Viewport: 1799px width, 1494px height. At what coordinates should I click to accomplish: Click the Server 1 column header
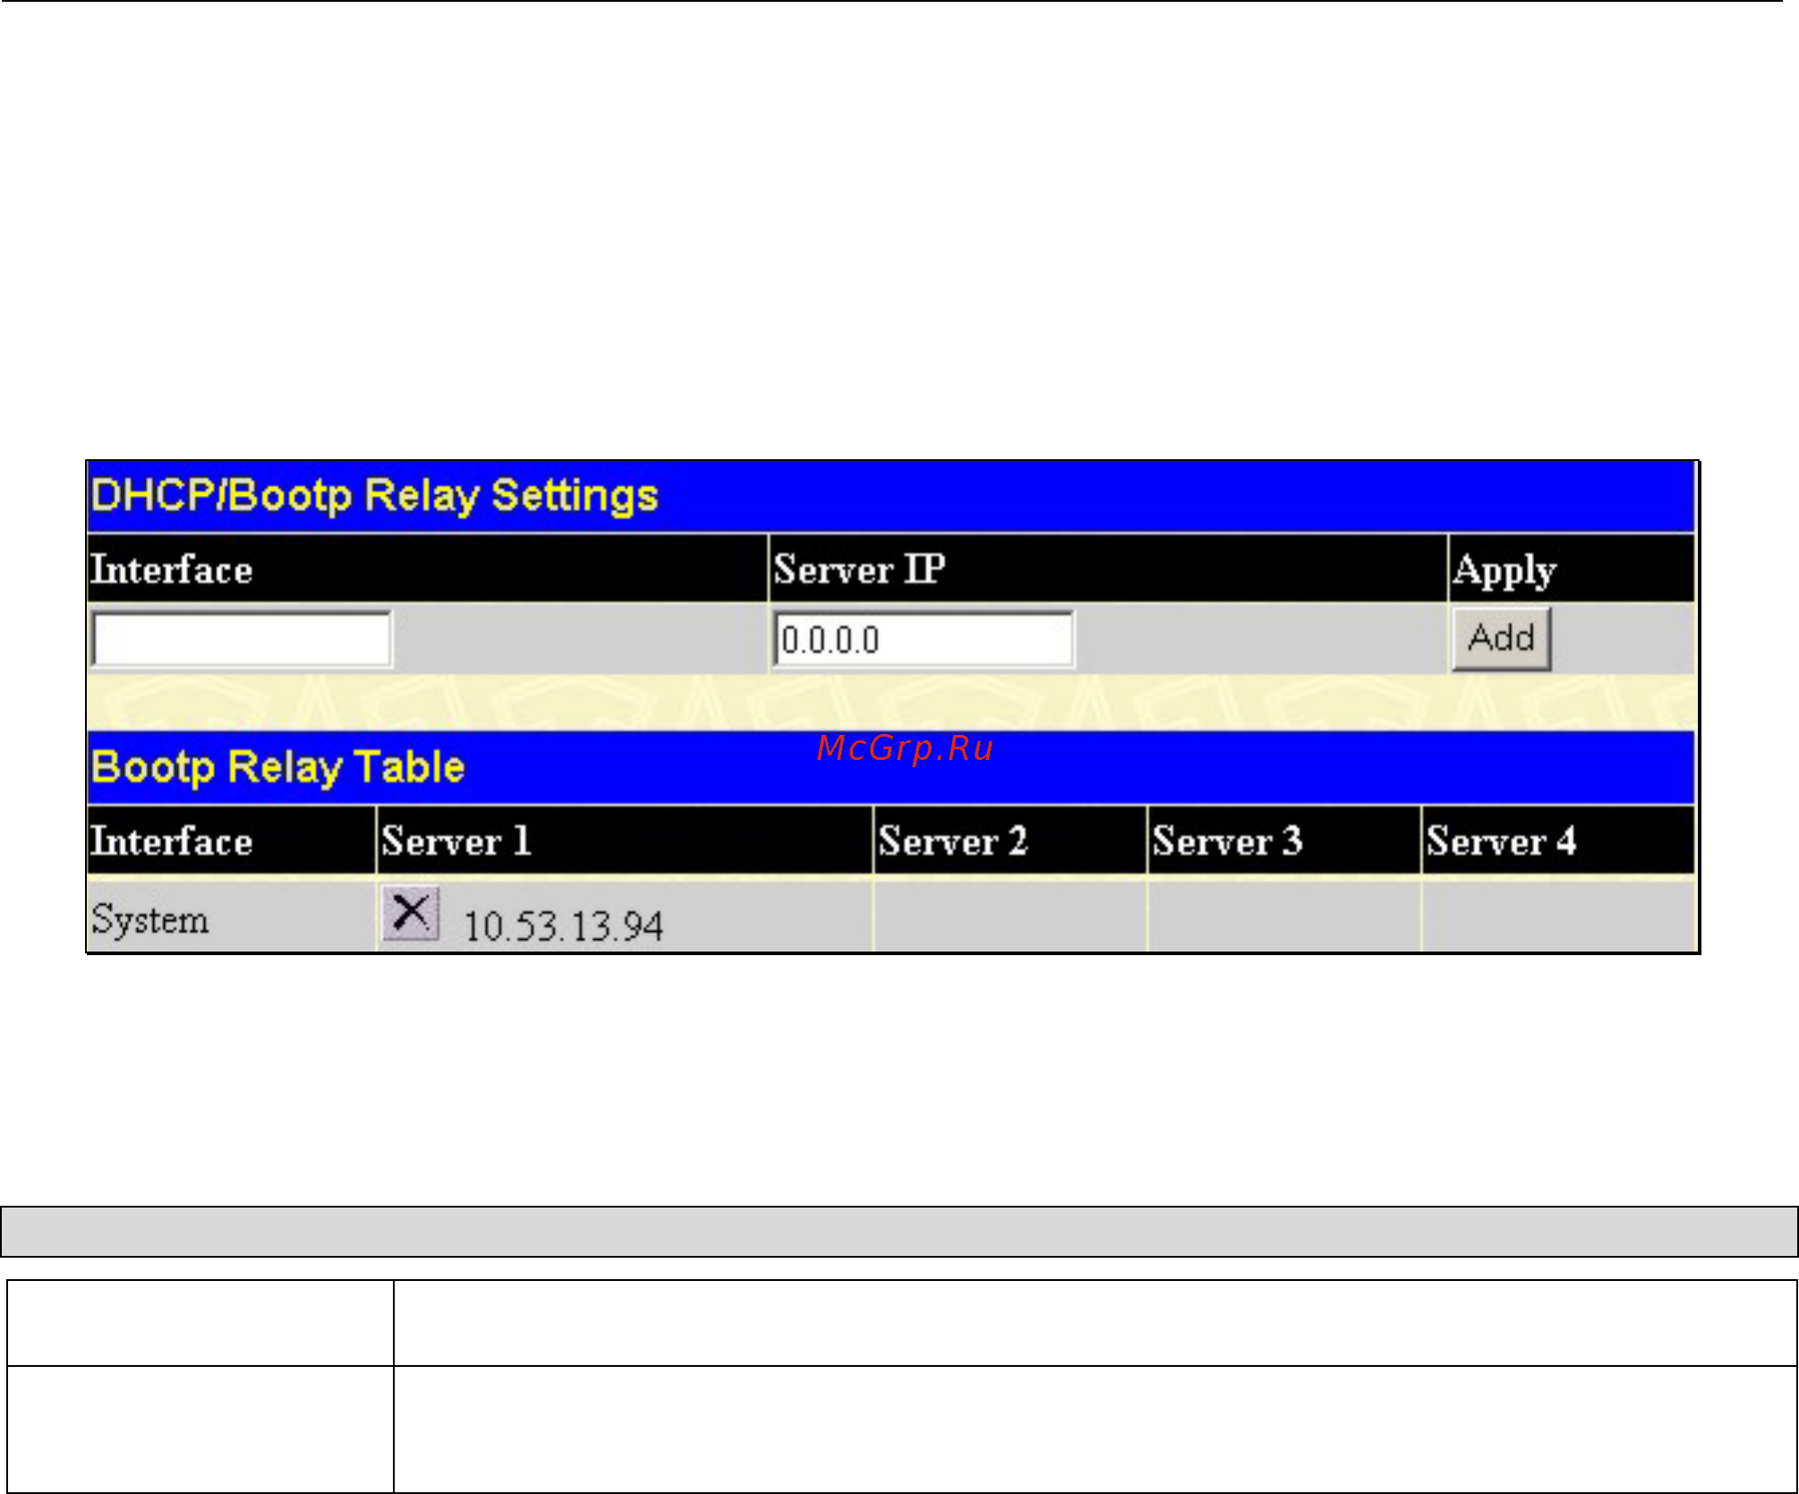point(625,841)
